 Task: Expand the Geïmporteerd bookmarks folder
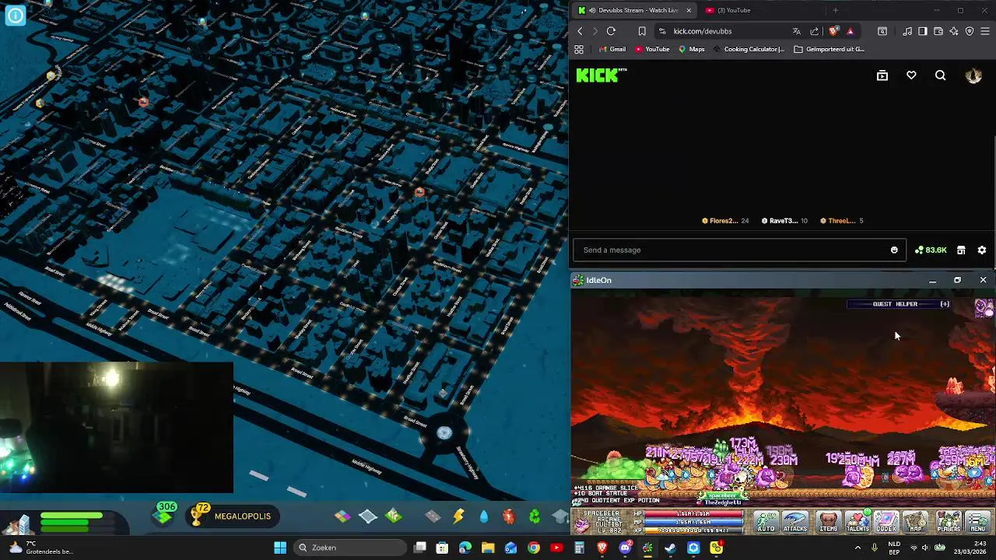click(x=829, y=49)
